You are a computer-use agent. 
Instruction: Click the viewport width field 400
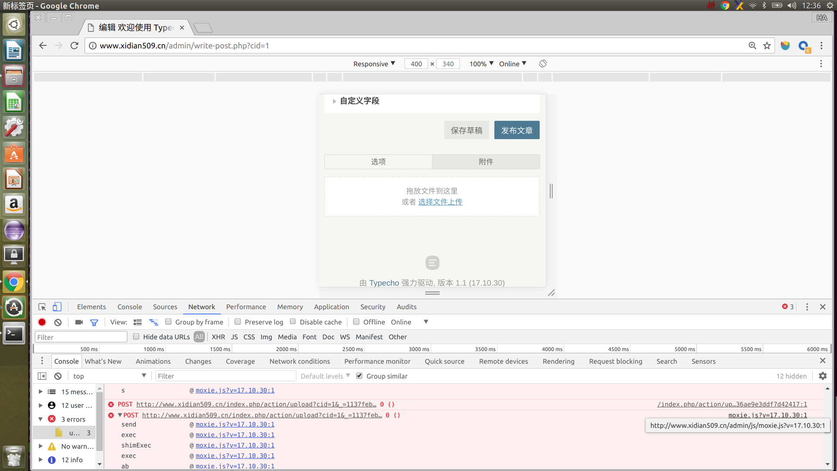(x=416, y=64)
